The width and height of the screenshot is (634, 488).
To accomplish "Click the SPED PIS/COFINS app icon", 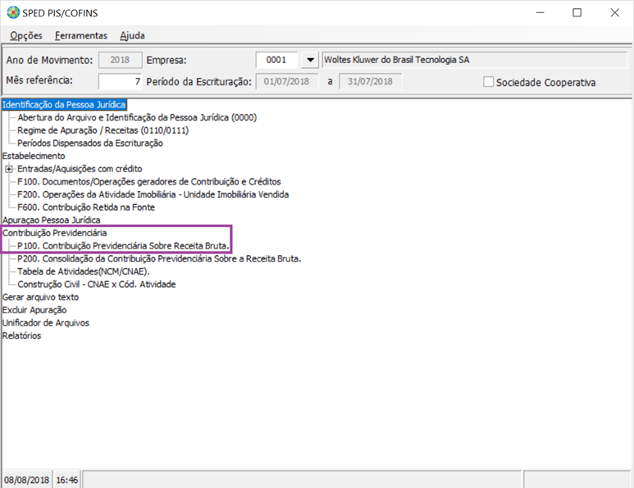I will tap(13, 13).
